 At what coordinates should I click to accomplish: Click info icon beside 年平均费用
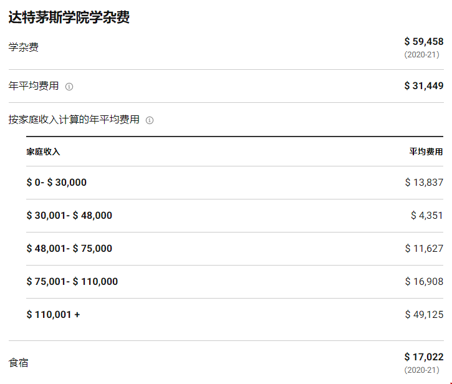click(69, 87)
